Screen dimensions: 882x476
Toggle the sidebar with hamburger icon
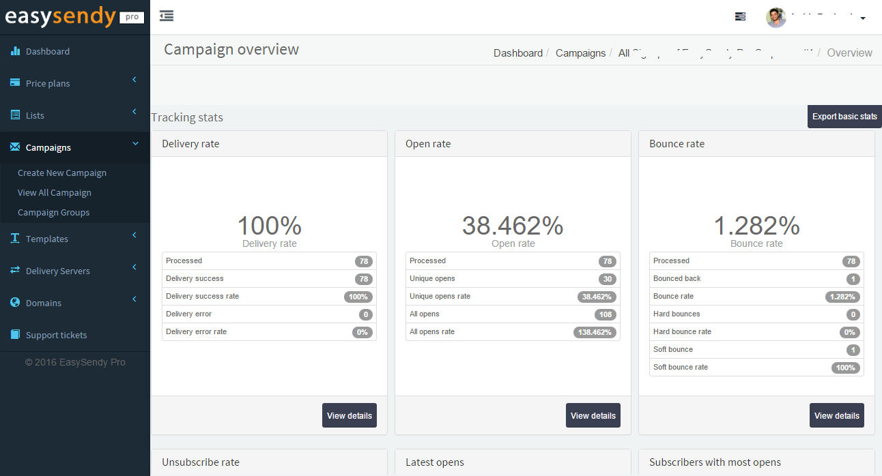(166, 16)
